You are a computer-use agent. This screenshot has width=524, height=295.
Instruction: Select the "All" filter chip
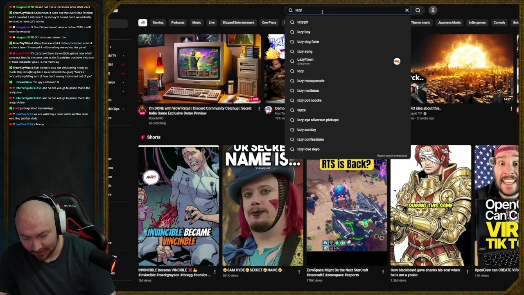[x=142, y=23]
